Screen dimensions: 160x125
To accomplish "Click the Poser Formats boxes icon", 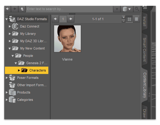I will tap(12, 78).
